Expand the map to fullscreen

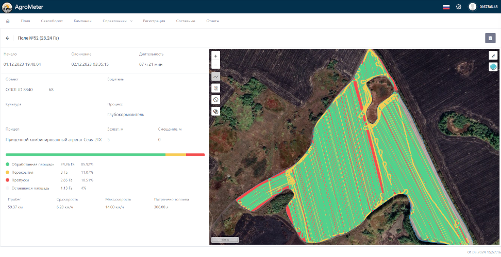493,56
